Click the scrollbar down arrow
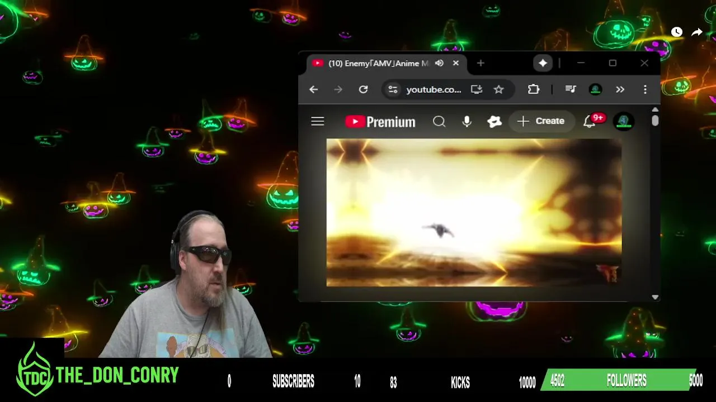The height and width of the screenshot is (402, 716). pos(655,298)
